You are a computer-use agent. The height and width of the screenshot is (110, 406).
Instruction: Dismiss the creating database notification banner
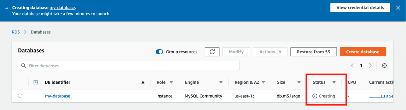coord(398,8)
